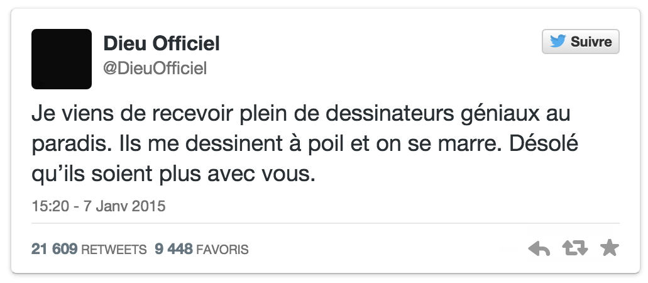Click the FAVORIS label
Image resolution: width=648 pixels, height=283 pixels.
click(x=222, y=250)
